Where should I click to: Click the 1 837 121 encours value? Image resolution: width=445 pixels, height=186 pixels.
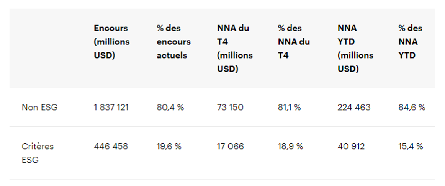(x=111, y=108)
